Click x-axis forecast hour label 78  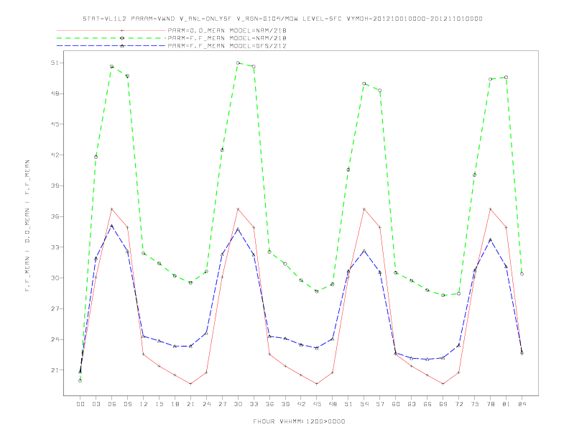pyautogui.click(x=490, y=404)
